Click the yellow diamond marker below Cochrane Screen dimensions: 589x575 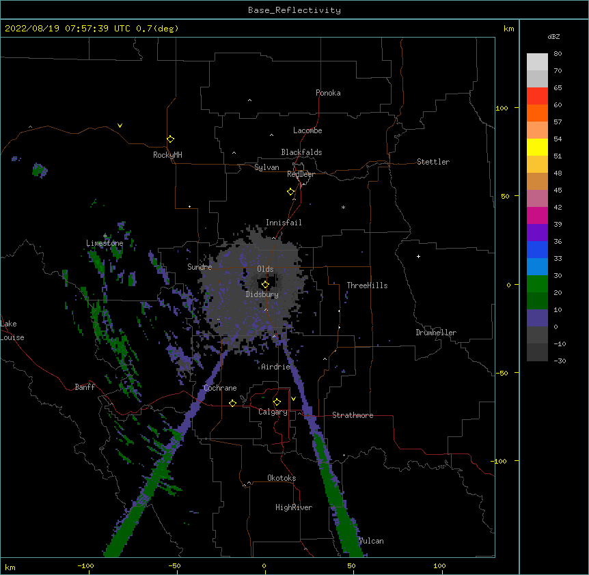[x=232, y=403]
